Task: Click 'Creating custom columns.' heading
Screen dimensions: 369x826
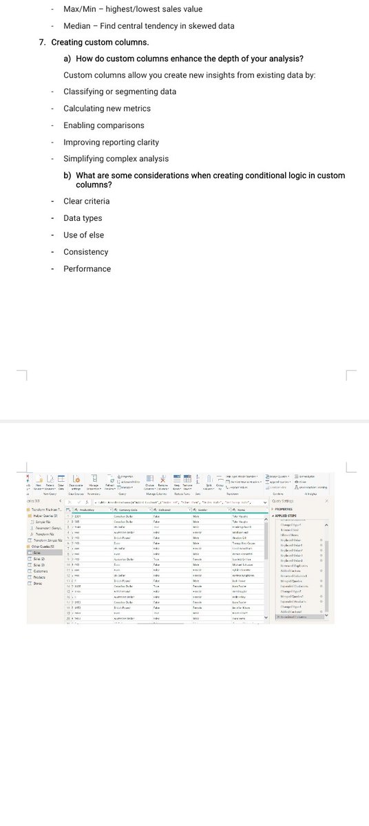Action: pyautogui.click(x=100, y=42)
